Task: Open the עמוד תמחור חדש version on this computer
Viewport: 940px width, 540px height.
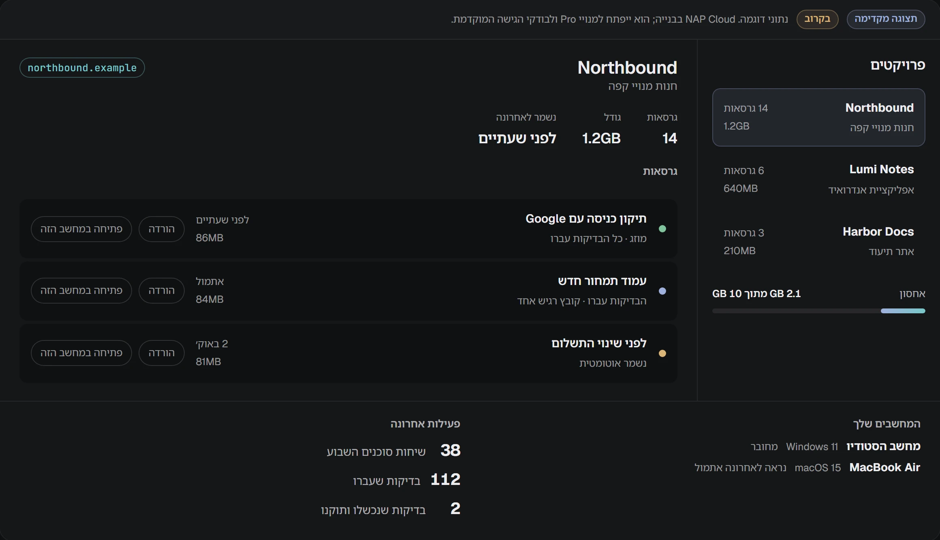Action: coord(81,291)
